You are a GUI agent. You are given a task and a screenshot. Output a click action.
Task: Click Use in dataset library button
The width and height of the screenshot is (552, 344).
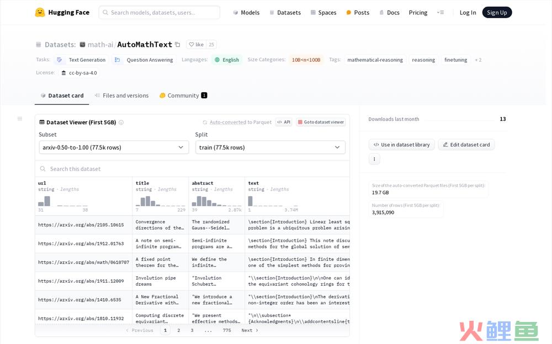[402, 144]
